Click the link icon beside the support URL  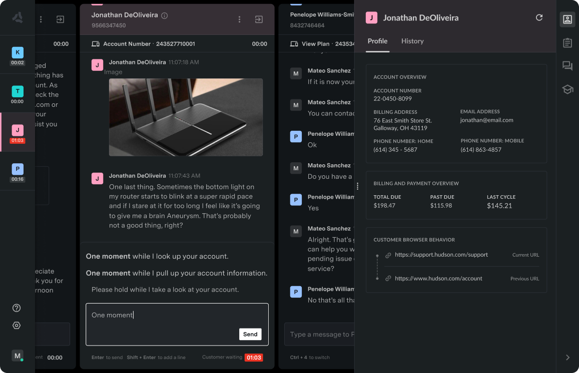[x=388, y=255]
